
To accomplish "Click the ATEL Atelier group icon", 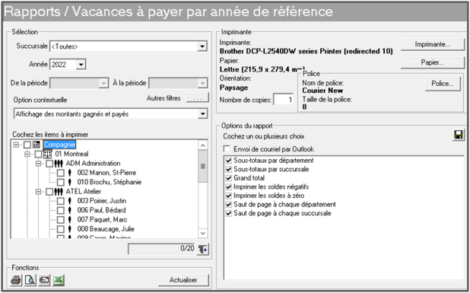I will [x=59, y=192].
